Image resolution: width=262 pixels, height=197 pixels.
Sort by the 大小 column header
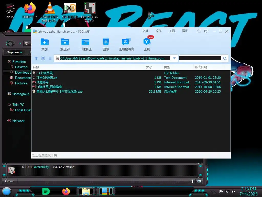point(154,67)
